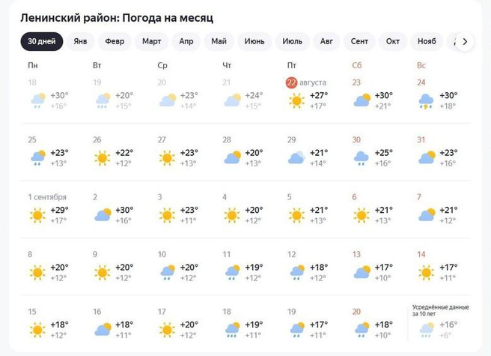The image size is (491, 356).
Task: Choose the Июль month tab
Action: click(x=293, y=41)
